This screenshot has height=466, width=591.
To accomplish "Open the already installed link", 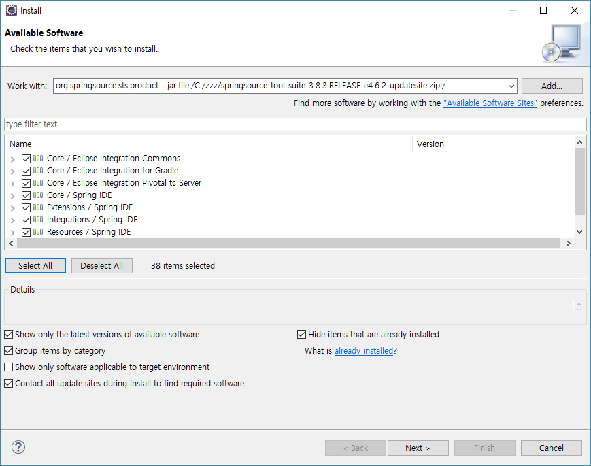I will 364,351.
